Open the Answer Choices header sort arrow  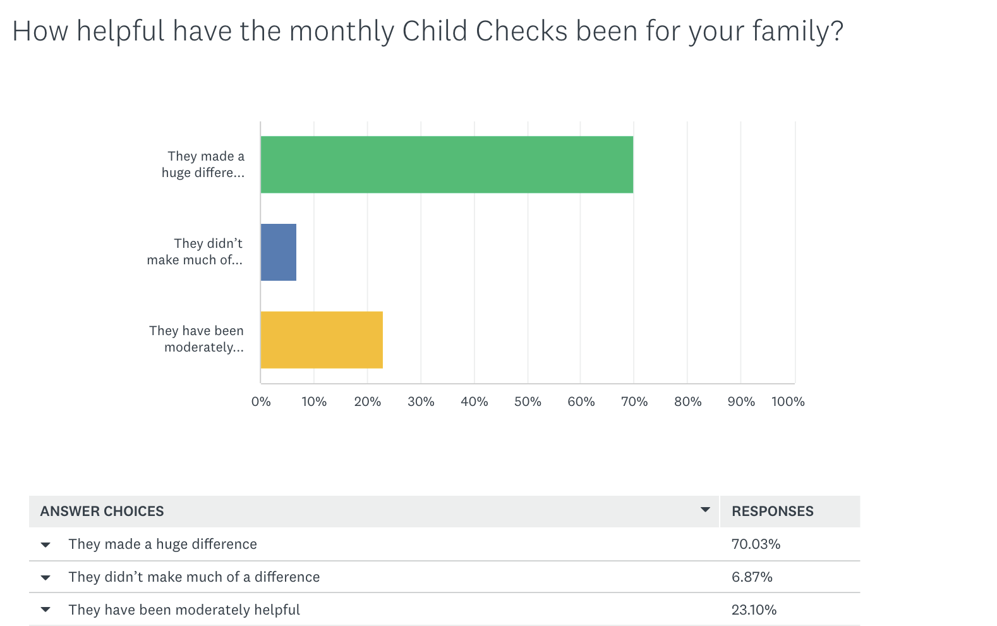tap(705, 510)
